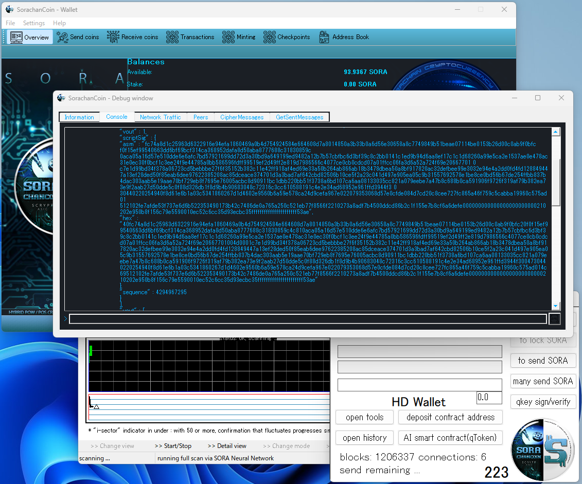
Task: Click the triangle marker on i-sector indicator
Action: (97, 406)
